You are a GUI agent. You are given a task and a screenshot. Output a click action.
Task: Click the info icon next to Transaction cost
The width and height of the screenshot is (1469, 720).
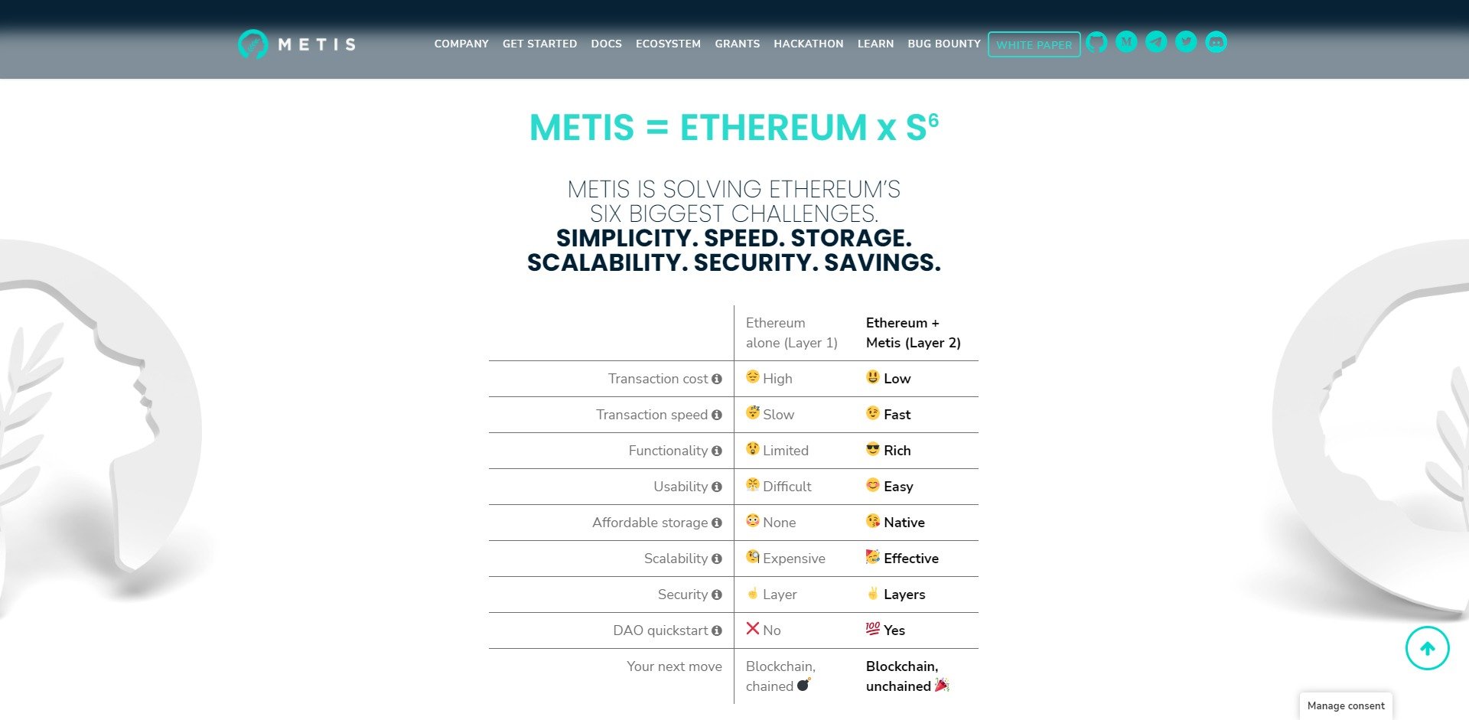coord(717,379)
